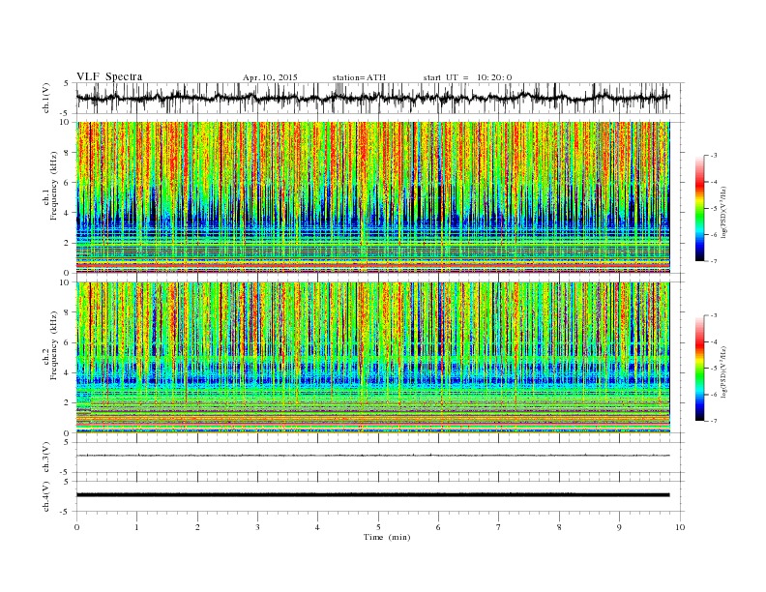Click the "ch.1(V)" waveform axis label
This screenshot has width=766, height=592.
coord(46,98)
